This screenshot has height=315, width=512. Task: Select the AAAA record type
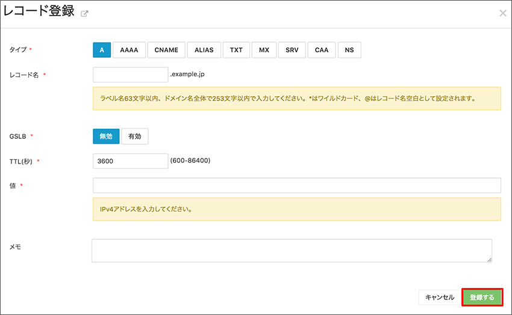point(129,50)
